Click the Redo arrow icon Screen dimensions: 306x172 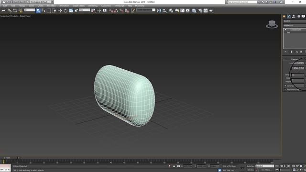[x=3, y=11]
